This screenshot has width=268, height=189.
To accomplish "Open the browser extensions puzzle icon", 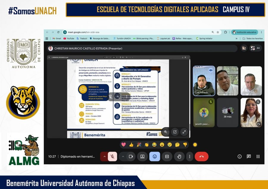I will [x=225, y=32].
